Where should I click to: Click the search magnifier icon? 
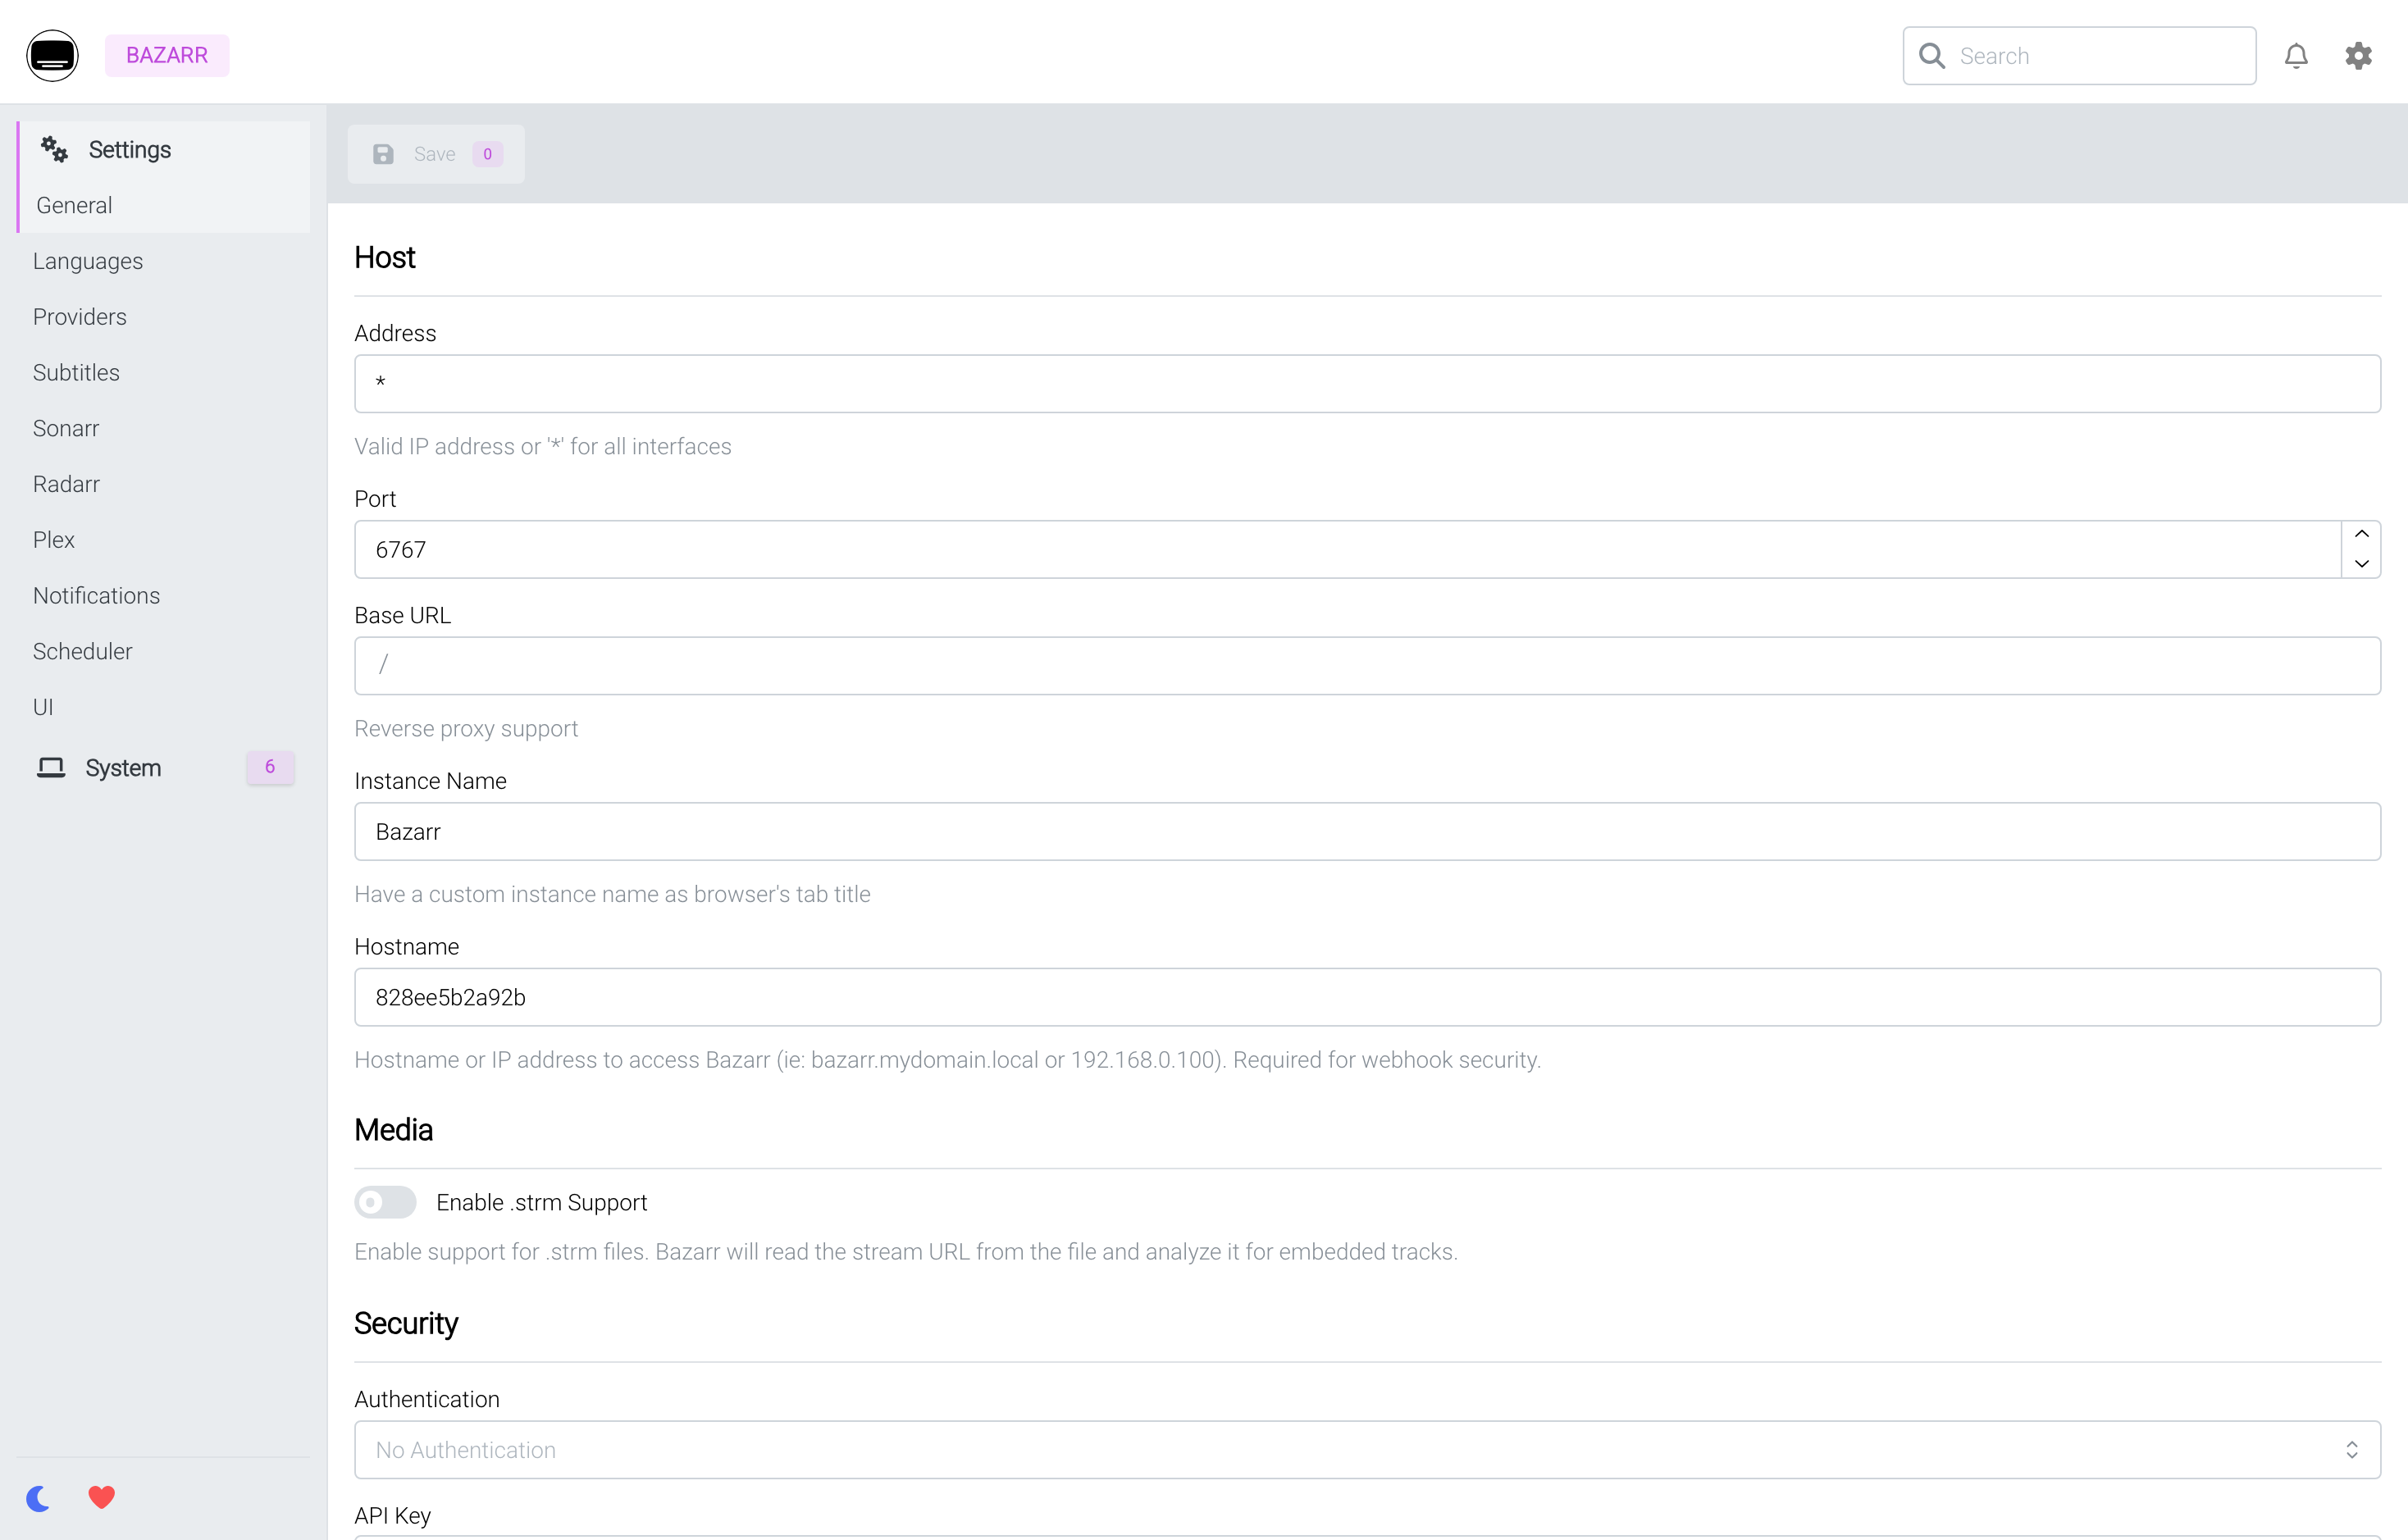point(1932,56)
